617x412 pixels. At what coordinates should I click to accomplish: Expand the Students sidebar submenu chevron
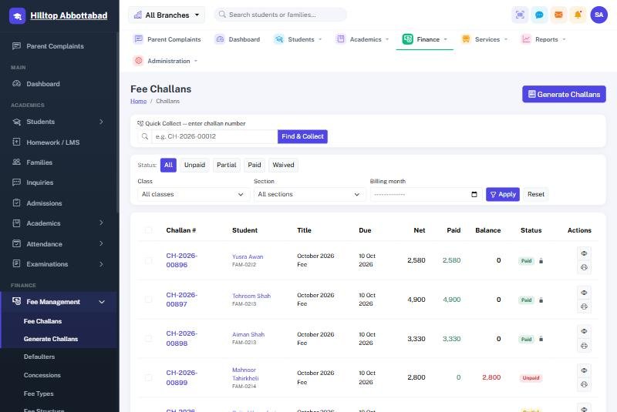(x=101, y=122)
